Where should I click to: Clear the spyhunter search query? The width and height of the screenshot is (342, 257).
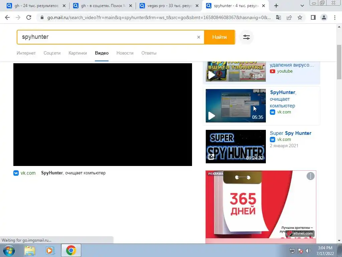(198, 37)
